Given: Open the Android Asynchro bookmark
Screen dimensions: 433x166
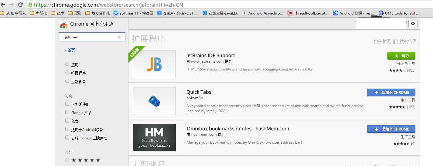Looking at the screenshot, I should [262, 13].
